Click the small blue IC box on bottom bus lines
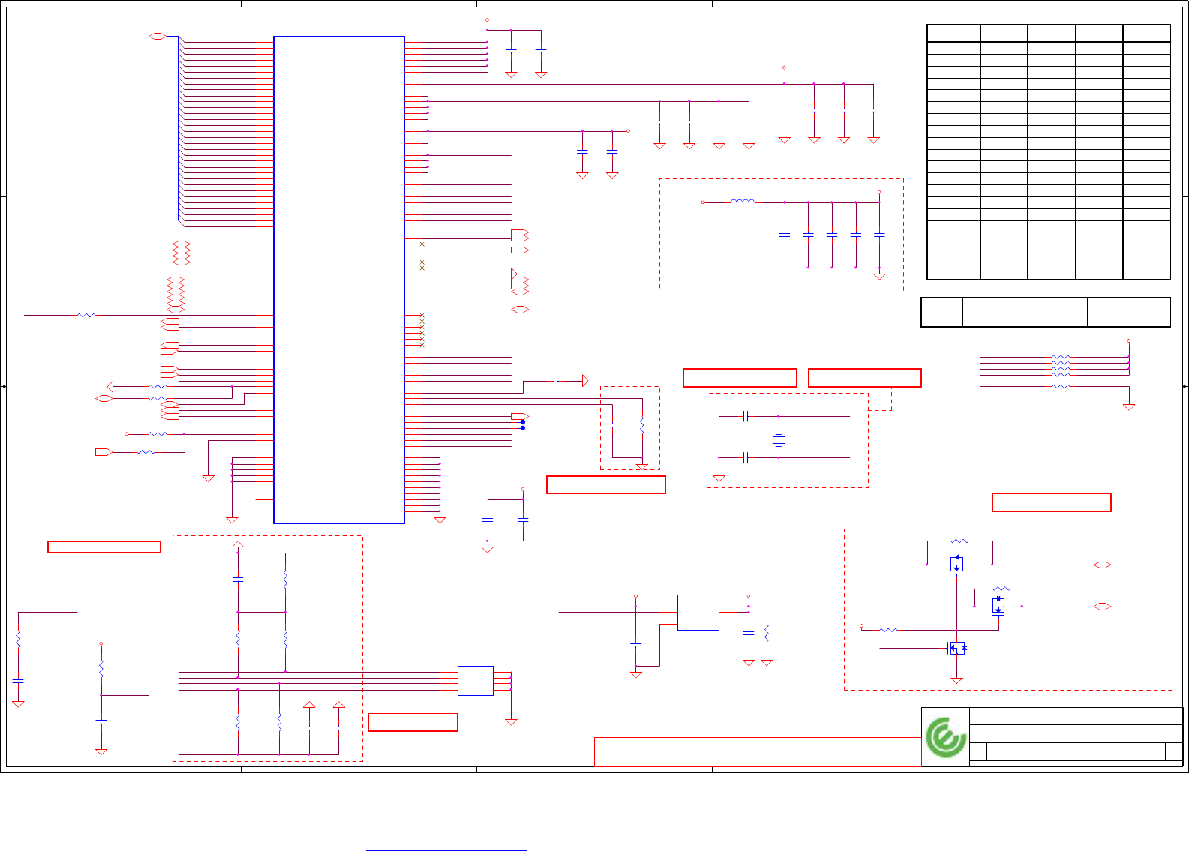The height and width of the screenshot is (851, 1189). point(476,681)
